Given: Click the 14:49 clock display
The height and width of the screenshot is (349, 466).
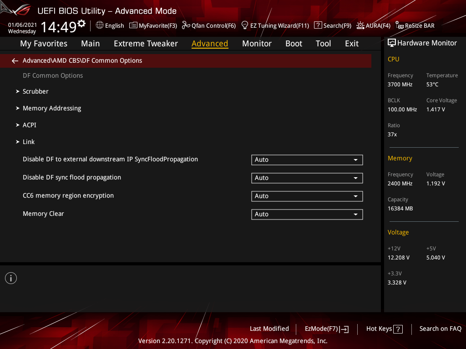Looking at the screenshot, I should click(x=59, y=27).
